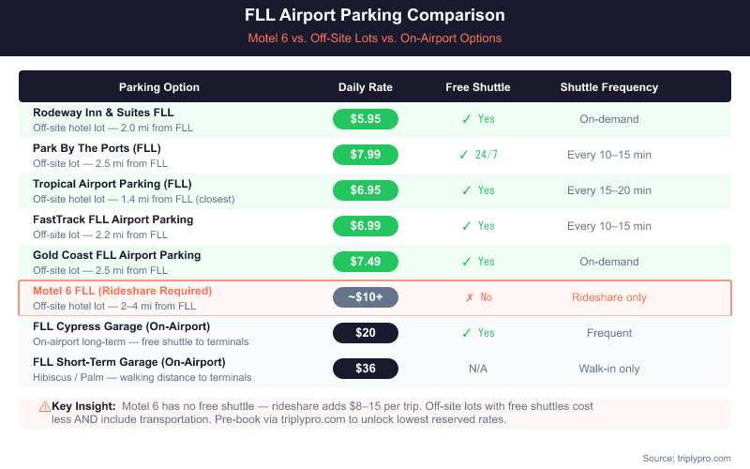Click the checkmark in Tropical Airport Parking row
Screen dimensions: 750x469
coord(466,190)
